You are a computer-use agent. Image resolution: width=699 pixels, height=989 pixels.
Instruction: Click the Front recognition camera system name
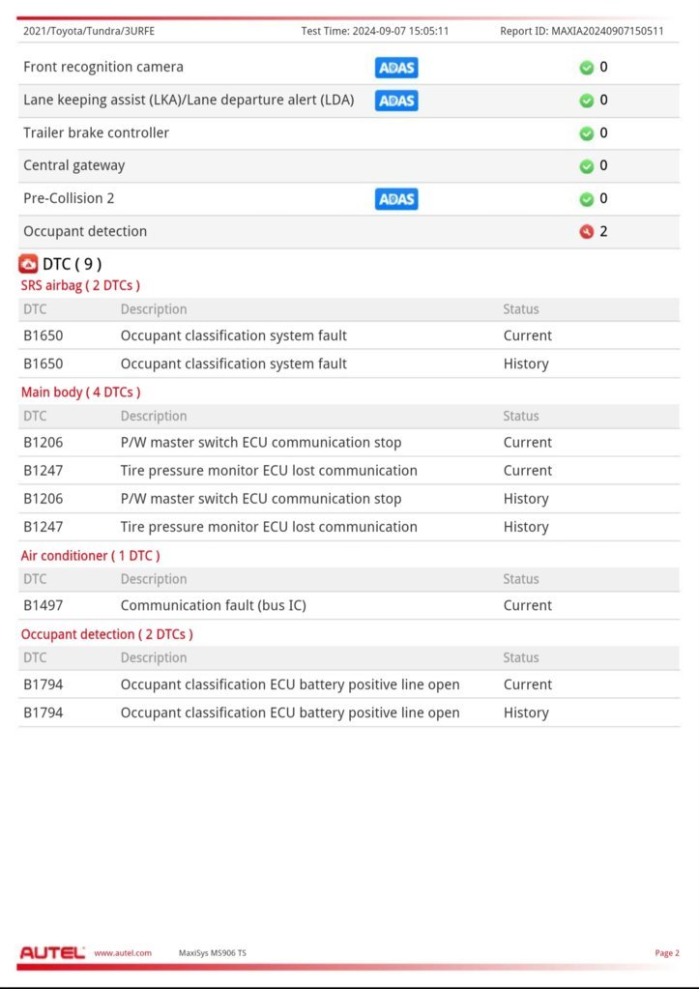point(103,67)
